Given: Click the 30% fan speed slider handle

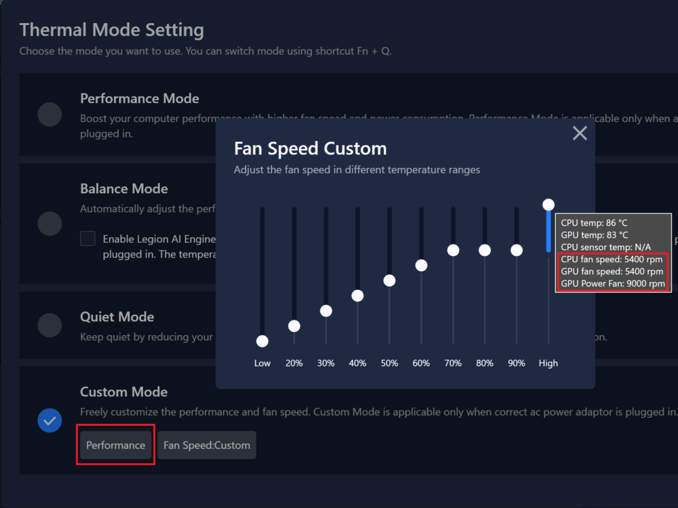Looking at the screenshot, I should click(x=326, y=311).
